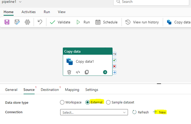Delete the Copy data1 activity
The image size is (191, 124).
[x=69, y=72]
